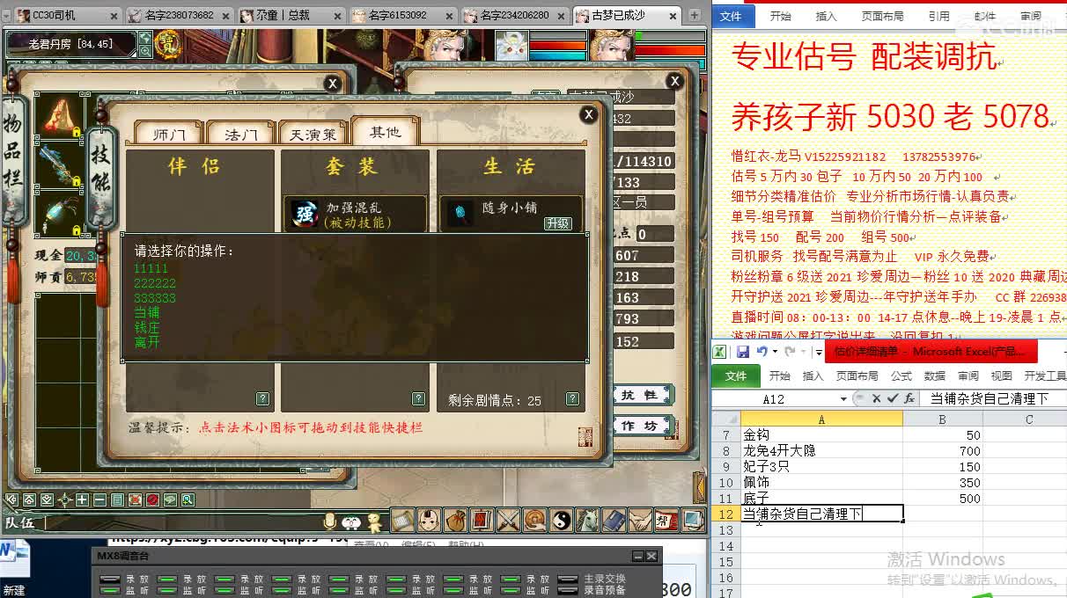
Task: Choose the 离开 option in dialog
Action: (x=147, y=342)
